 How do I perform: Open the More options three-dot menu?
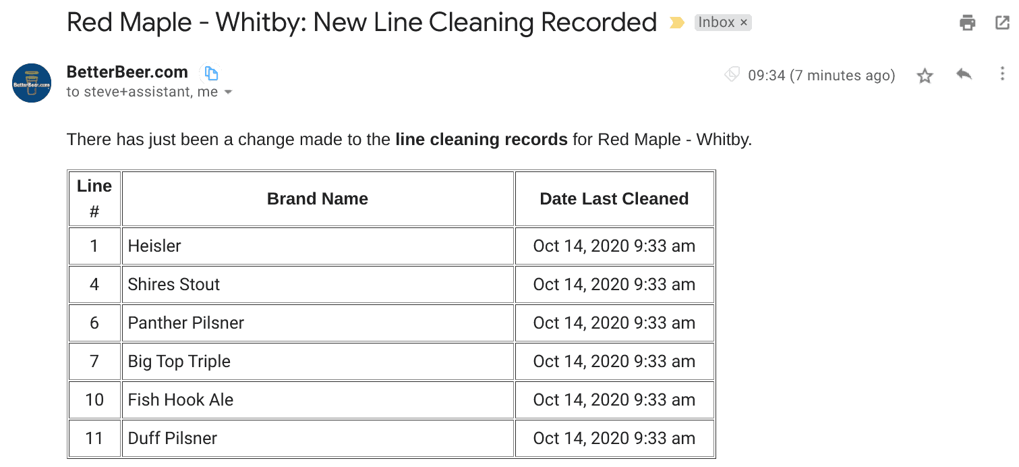(1002, 74)
